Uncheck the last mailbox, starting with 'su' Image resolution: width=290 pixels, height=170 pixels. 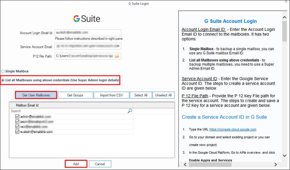coord(17,132)
